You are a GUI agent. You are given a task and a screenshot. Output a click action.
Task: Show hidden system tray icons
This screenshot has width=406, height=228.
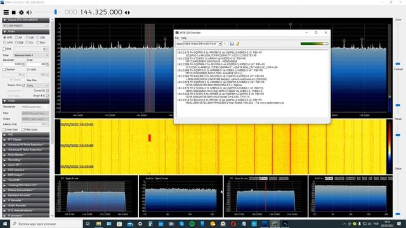click(x=344, y=224)
